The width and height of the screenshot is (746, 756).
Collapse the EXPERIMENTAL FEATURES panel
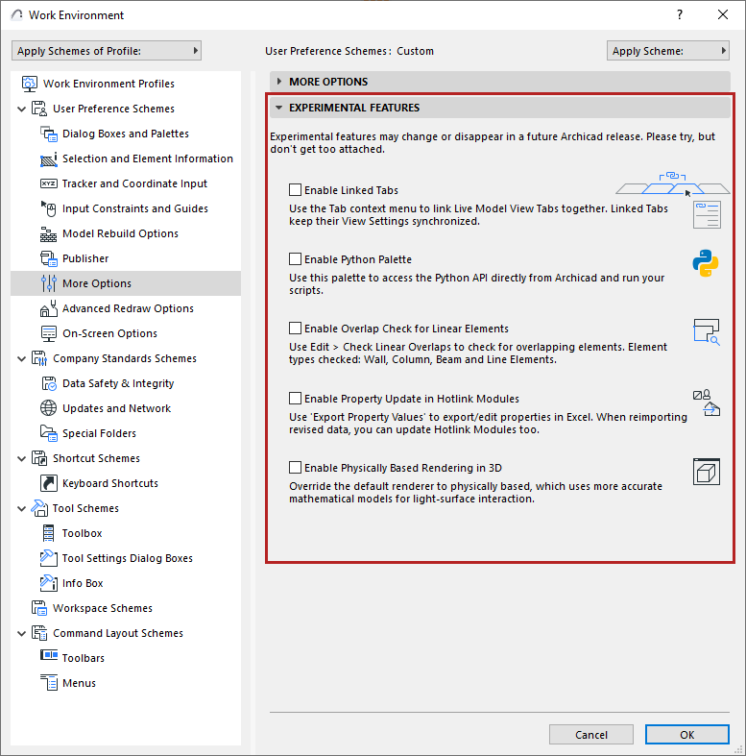(500, 108)
